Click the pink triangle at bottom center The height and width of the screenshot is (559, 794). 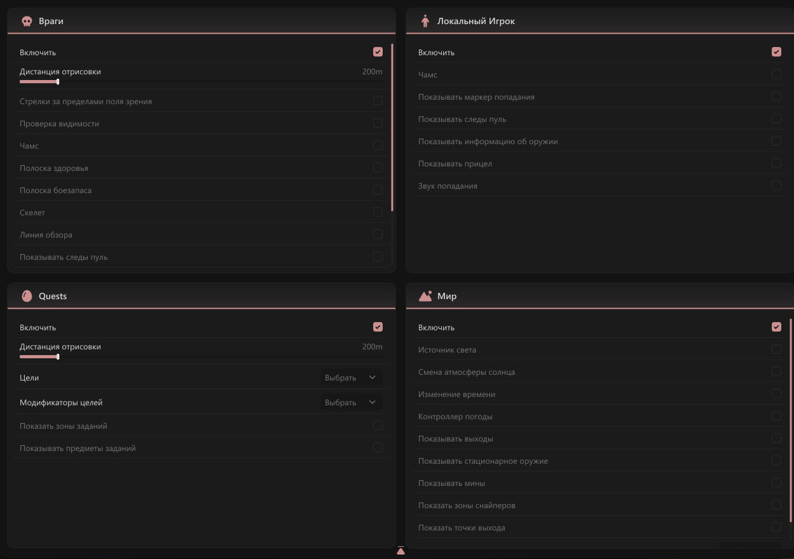coord(400,551)
